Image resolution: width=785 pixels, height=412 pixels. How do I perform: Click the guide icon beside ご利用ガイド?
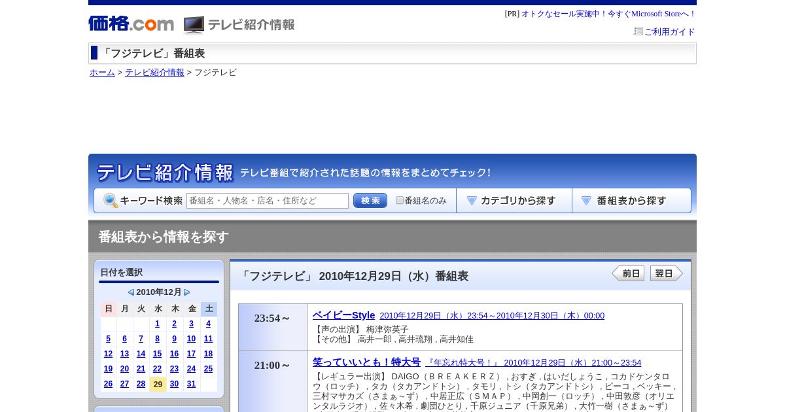pyautogui.click(x=638, y=31)
